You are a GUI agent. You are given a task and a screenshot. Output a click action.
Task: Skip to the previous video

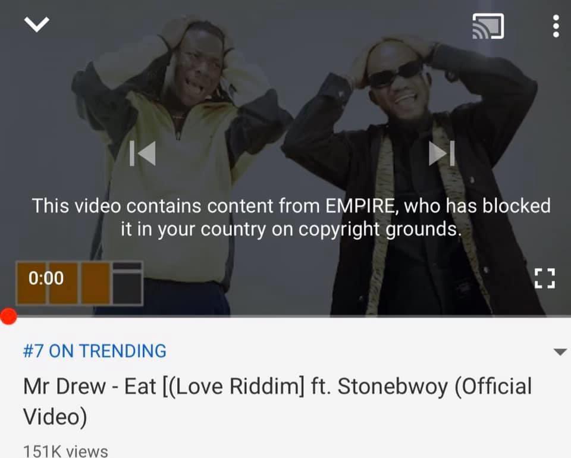pos(143,153)
